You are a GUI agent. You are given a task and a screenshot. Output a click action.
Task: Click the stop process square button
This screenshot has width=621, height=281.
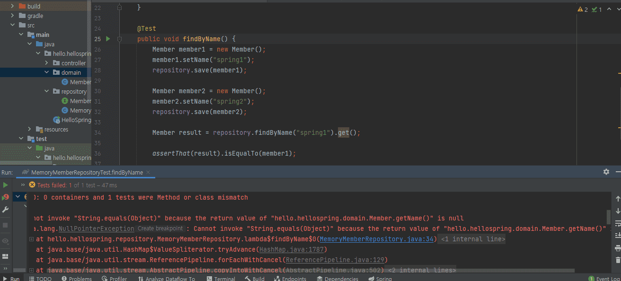[5, 225]
